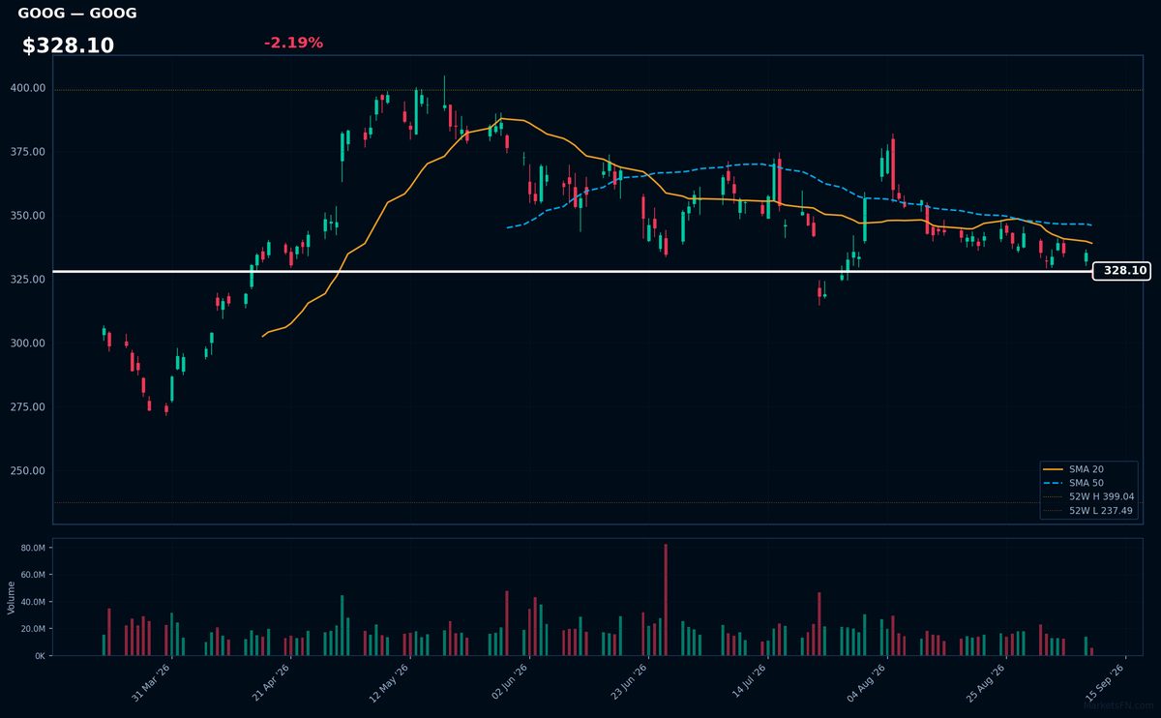1161x718 pixels.
Task: Click the -2.19% change percentage
Action: tap(293, 44)
